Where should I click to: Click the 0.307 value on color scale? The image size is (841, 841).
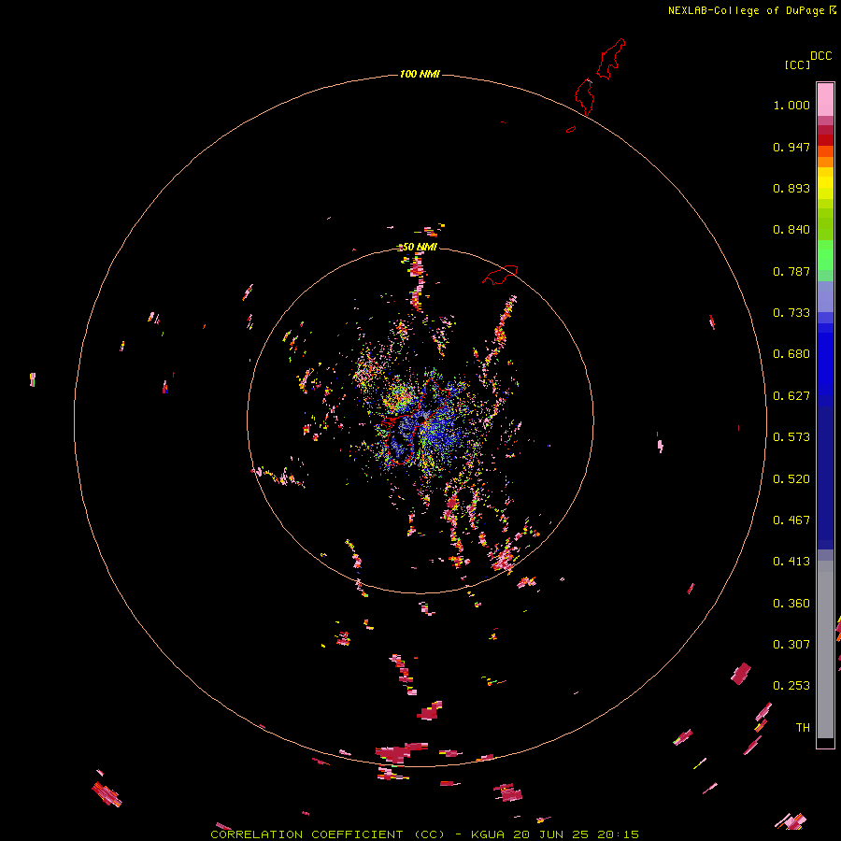[791, 645]
